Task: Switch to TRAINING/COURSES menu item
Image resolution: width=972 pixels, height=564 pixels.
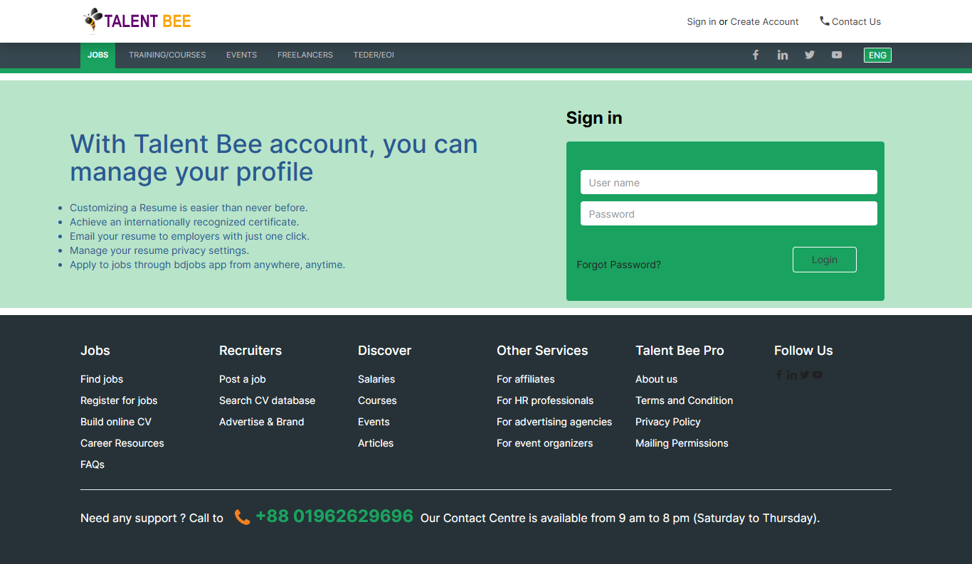Action: click(167, 55)
